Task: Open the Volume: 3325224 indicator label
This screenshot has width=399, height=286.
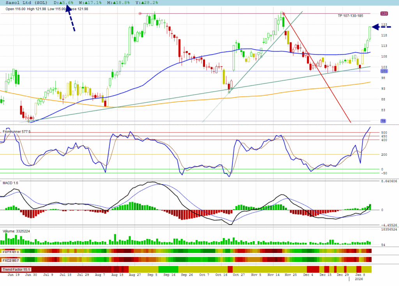Action: point(16,231)
